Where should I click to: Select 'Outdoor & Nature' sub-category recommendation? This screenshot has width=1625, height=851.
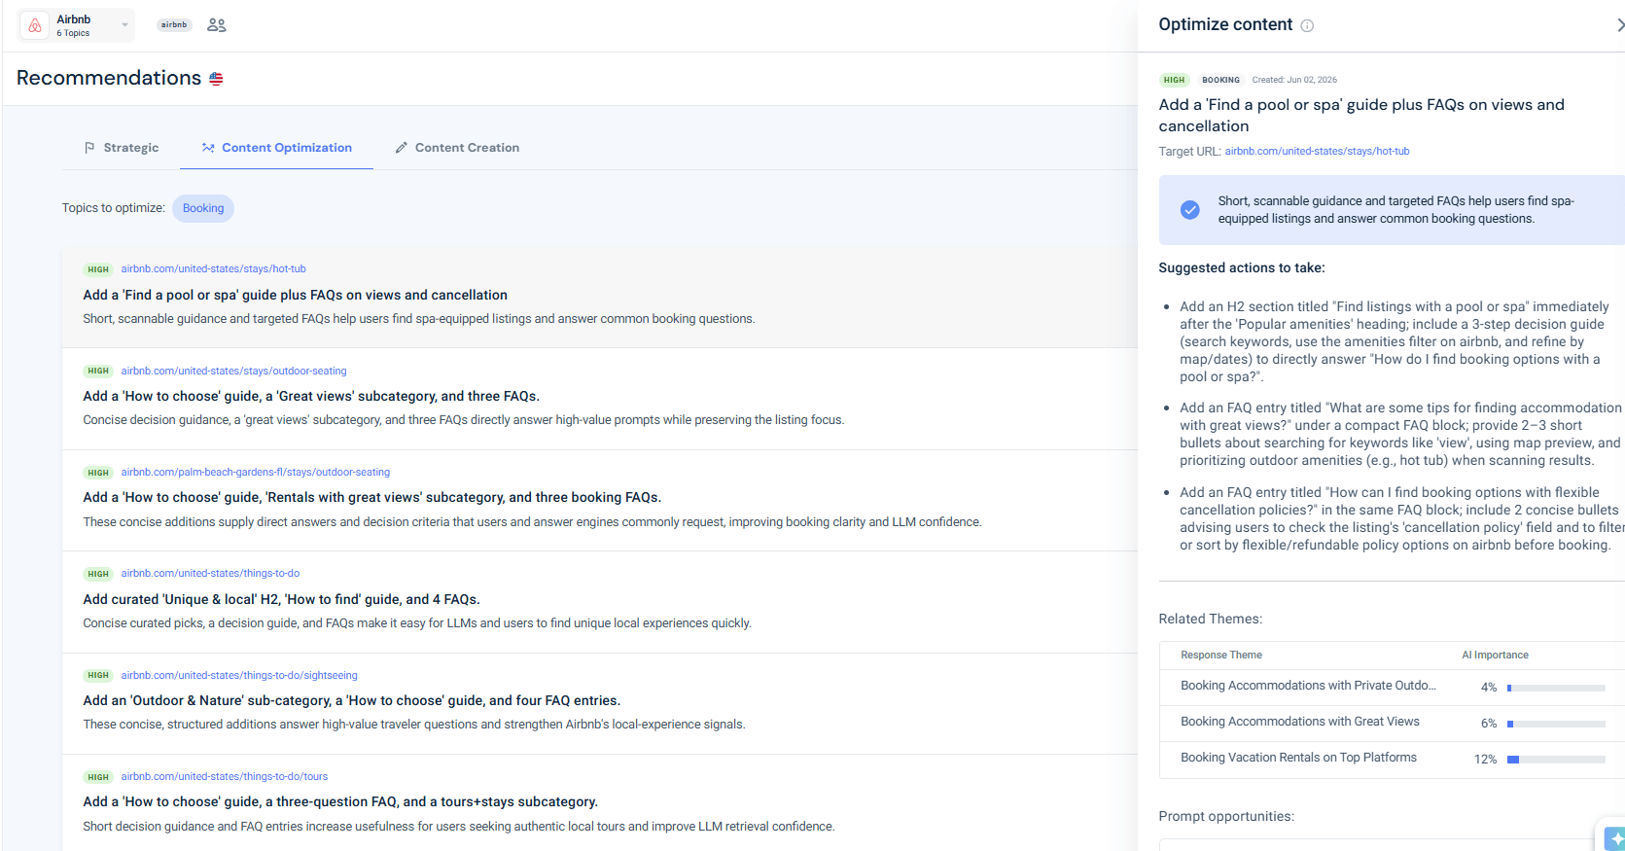(x=352, y=700)
